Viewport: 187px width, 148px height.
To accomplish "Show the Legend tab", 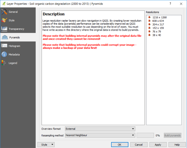I will point(18,63).
